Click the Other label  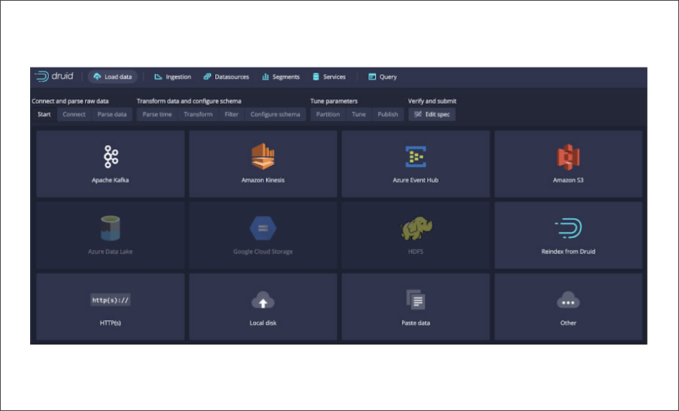click(x=568, y=323)
